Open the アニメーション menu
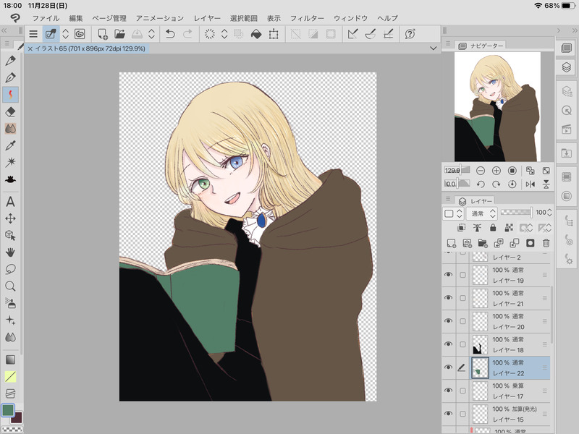The image size is (579, 434). pyautogui.click(x=159, y=18)
